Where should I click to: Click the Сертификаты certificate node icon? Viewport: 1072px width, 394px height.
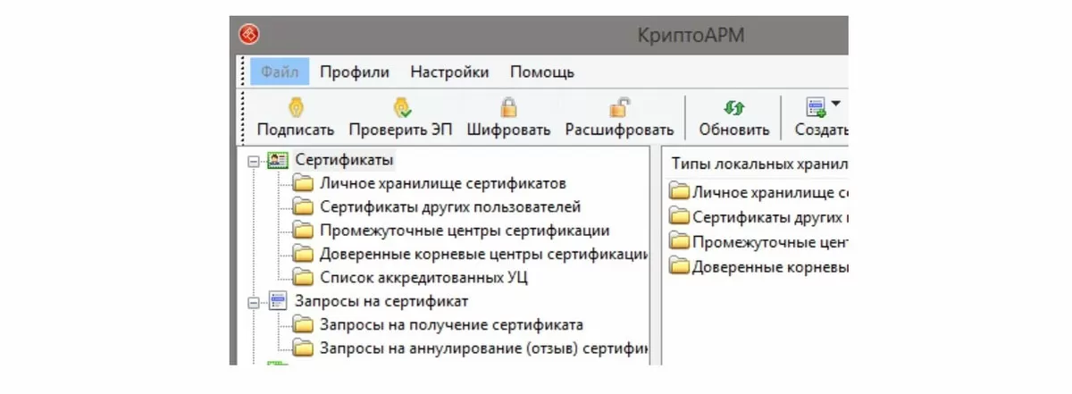[277, 161]
